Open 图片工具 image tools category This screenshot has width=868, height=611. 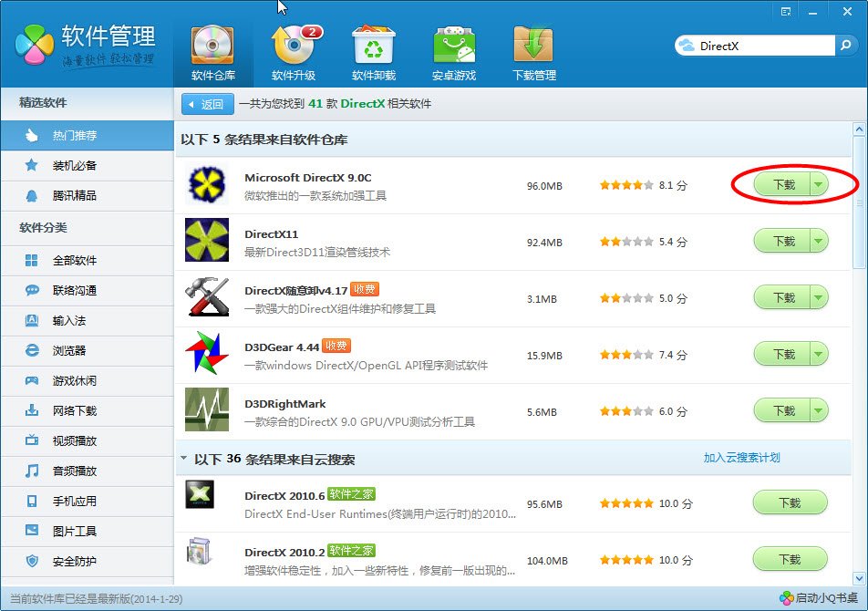[x=87, y=532]
